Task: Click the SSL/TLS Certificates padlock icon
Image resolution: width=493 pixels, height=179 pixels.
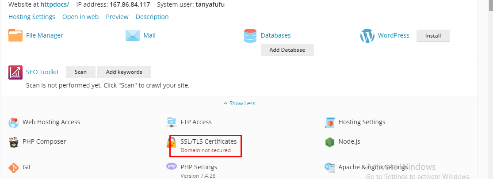Action: click(171, 142)
